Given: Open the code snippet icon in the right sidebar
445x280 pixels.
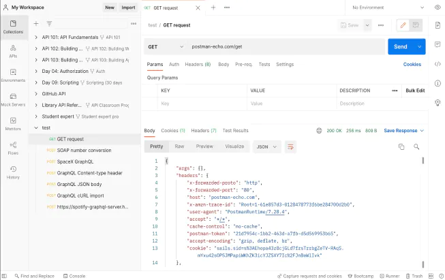Looking at the screenshot, I should [x=437, y=64].
